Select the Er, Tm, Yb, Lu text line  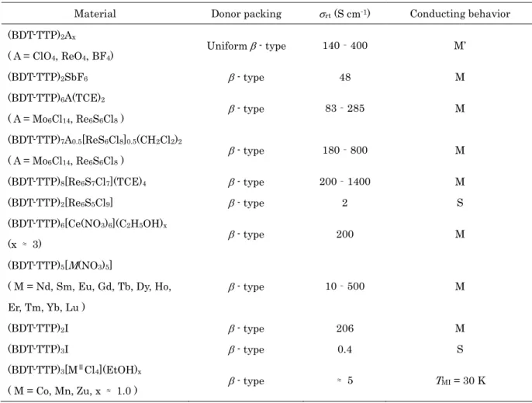47,307
